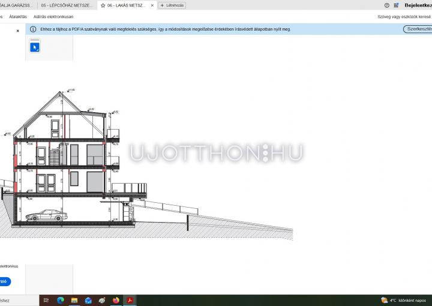The image size is (432, 306).
Task: Open the help question mark icon
Action: [x=387, y=5]
